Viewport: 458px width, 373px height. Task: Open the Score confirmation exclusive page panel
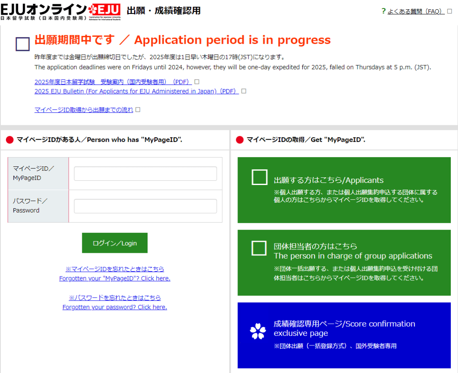tap(344, 335)
